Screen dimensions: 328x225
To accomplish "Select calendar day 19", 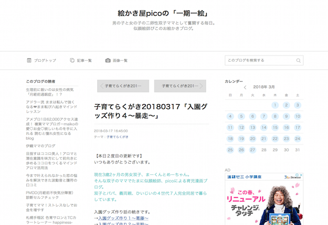I will click(241, 139).
